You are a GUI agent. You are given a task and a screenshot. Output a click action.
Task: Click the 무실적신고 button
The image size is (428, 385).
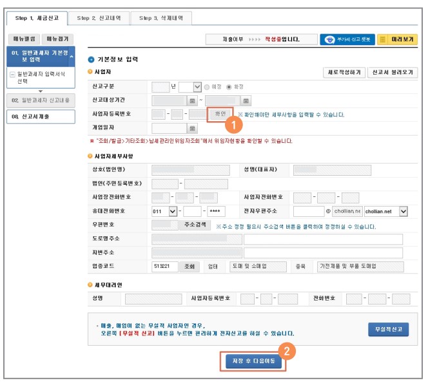pos(388,330)
